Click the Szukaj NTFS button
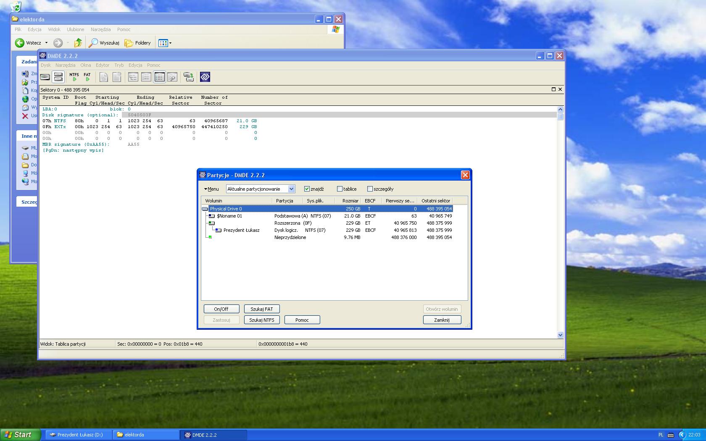This screenshot has width=706, height=441. pyautogui.click(x=262, y=320)
